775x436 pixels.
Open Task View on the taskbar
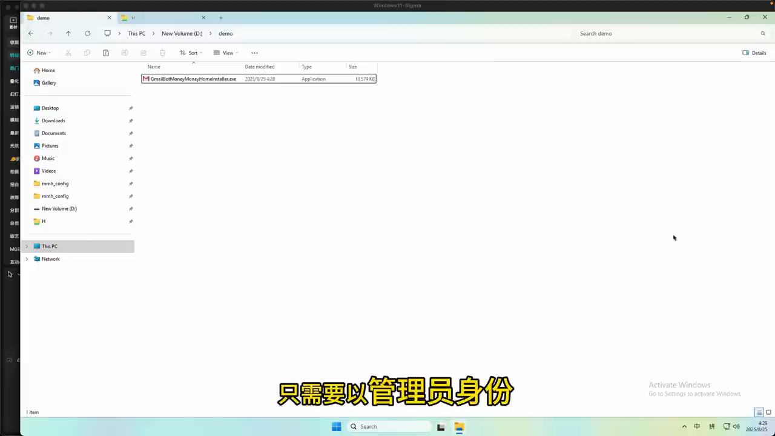coord(441,426)
